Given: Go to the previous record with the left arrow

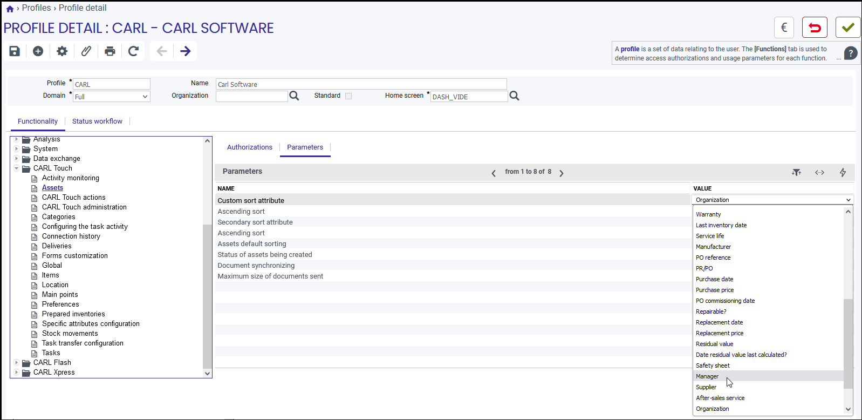Looking at the screenshot, I should pos(161,51).
